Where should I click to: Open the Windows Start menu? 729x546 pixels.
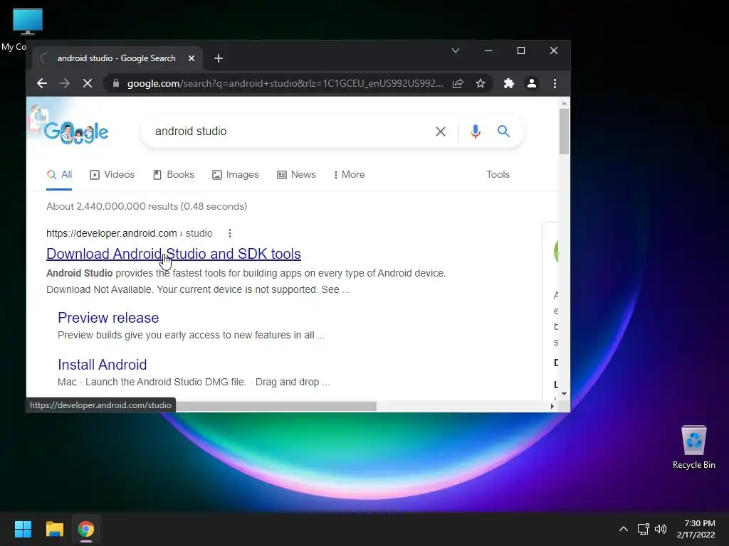[x=23, y=529]
